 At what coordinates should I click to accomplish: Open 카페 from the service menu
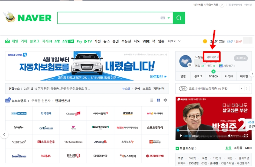(24, 41)
